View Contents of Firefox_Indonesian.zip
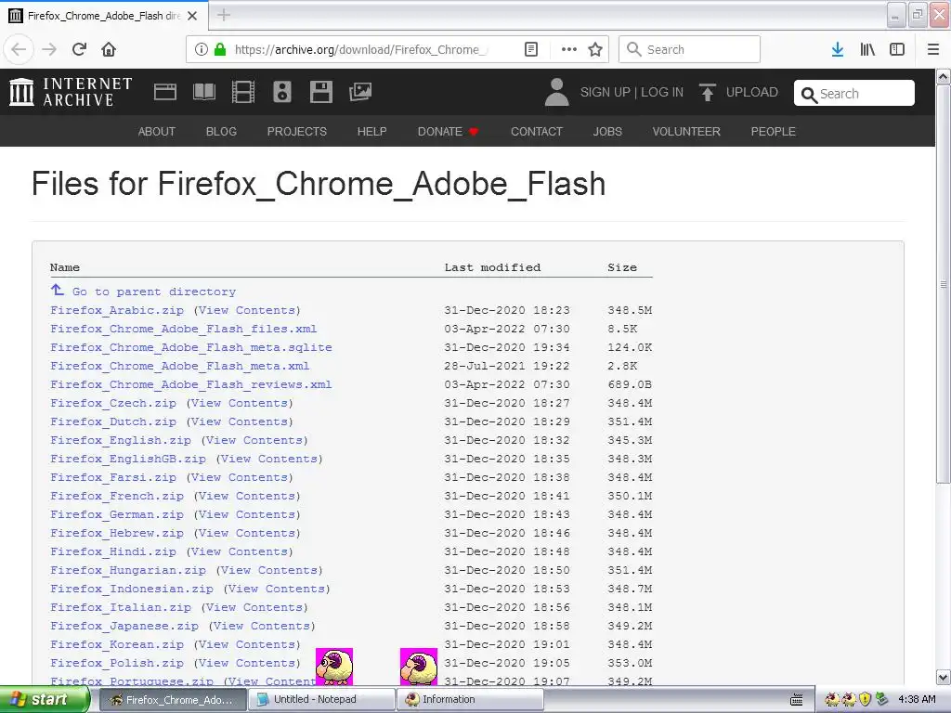This screenshot has width=951, height=713. (x=277, y=589)
